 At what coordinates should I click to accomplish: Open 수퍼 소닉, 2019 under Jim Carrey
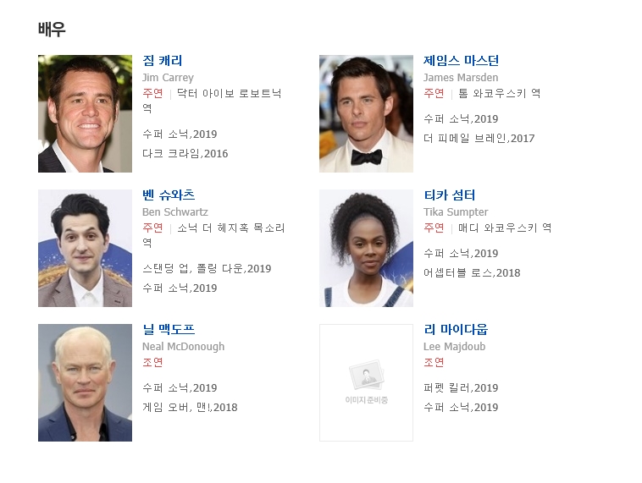(180, 134)
